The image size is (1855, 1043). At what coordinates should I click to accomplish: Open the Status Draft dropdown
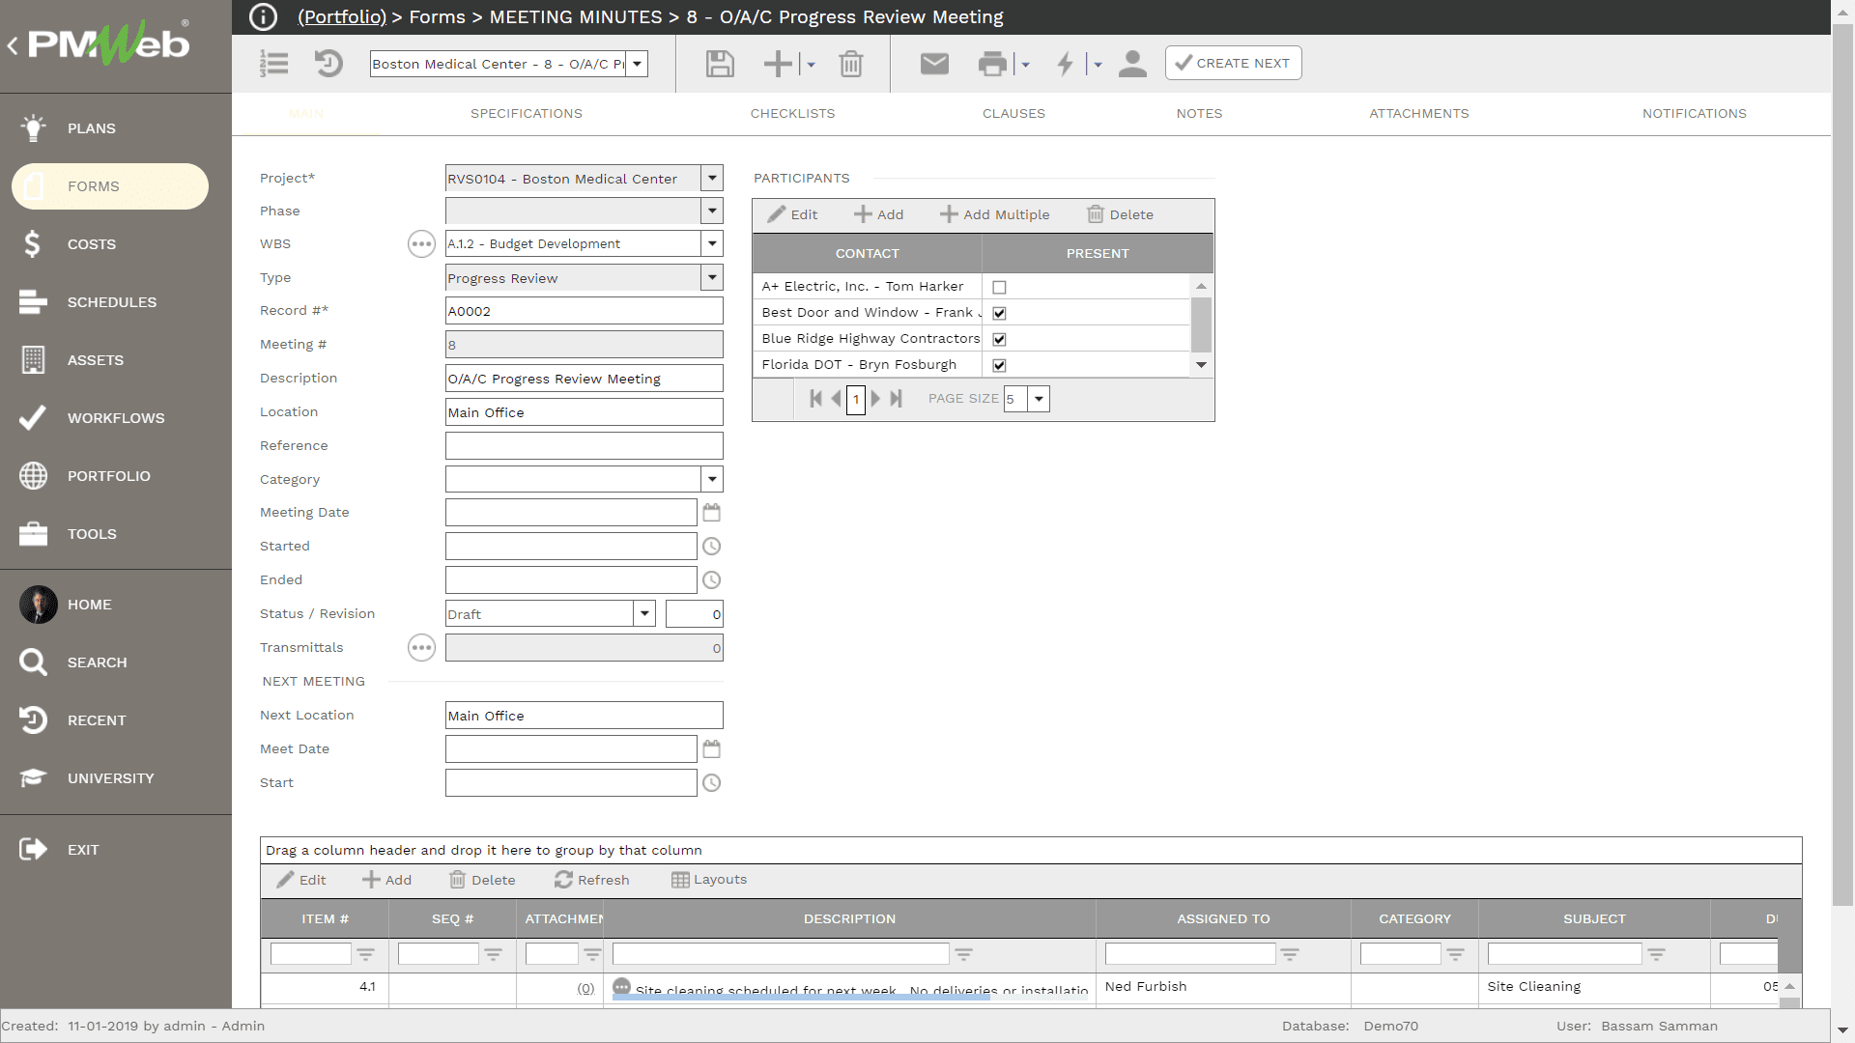(644, 614)
